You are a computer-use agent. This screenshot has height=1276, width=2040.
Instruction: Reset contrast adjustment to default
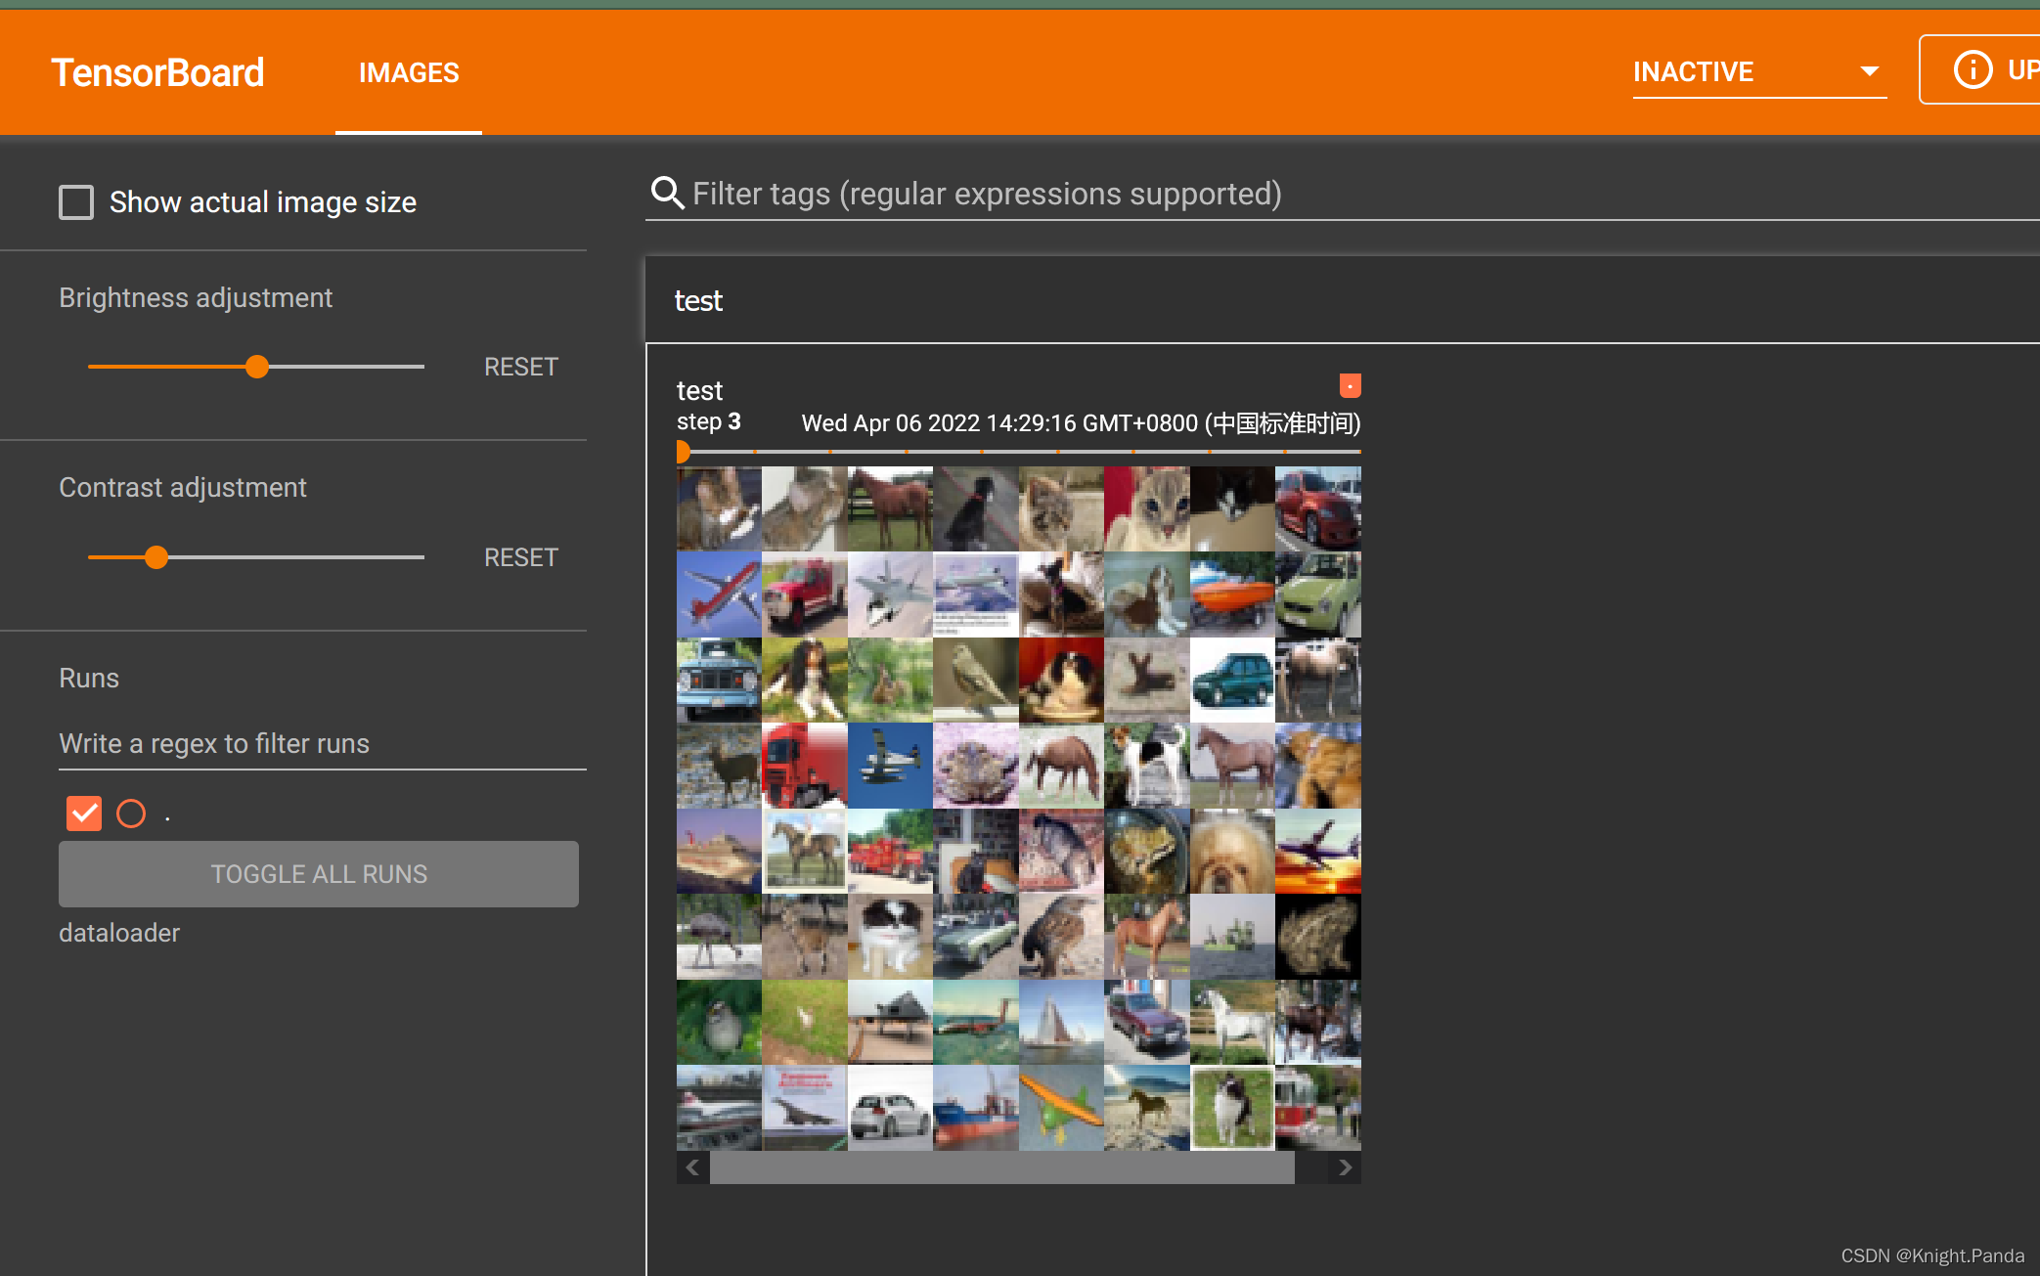(x=520, y=555)
